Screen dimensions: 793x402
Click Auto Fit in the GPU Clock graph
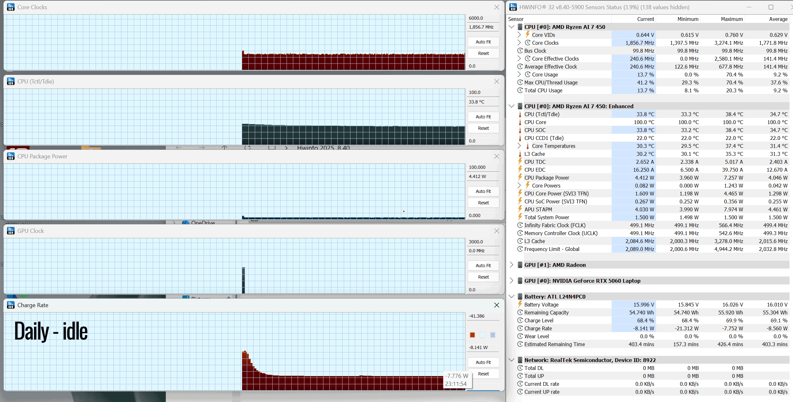pos(483,266)
